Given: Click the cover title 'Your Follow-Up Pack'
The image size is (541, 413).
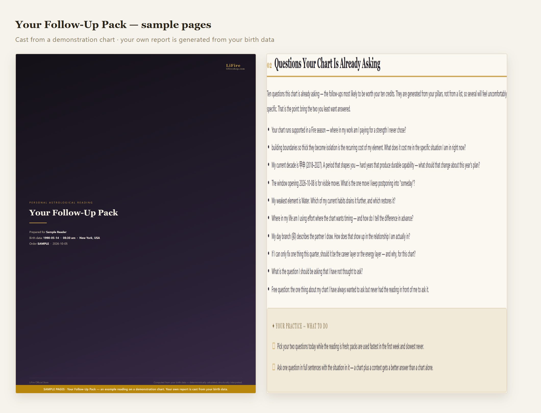Looking at the screenshot, I should tap(73, 213).
